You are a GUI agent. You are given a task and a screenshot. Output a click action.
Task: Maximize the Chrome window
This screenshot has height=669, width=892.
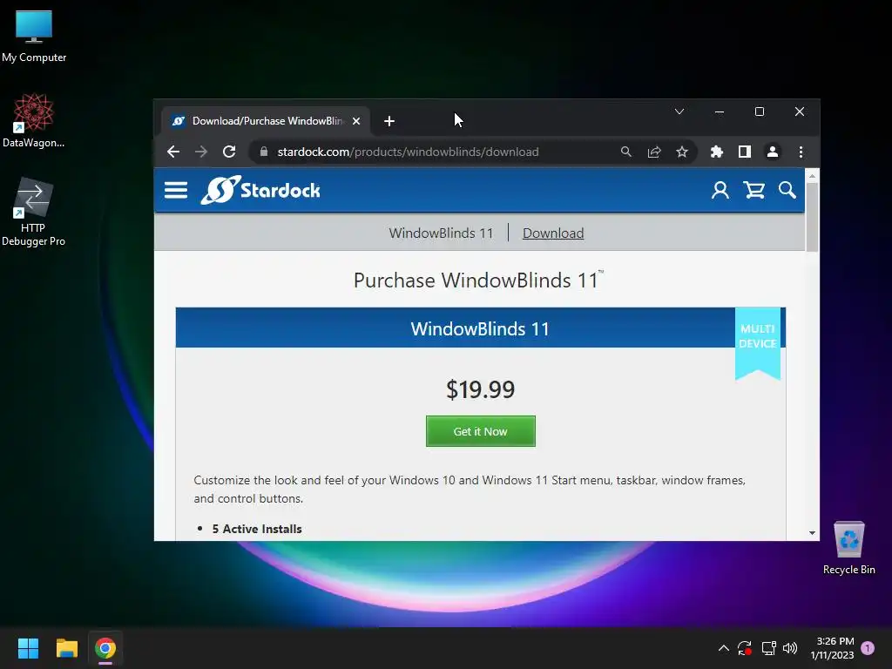point(760,111)
